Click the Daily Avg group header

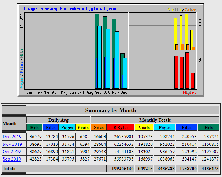(58, 120)
